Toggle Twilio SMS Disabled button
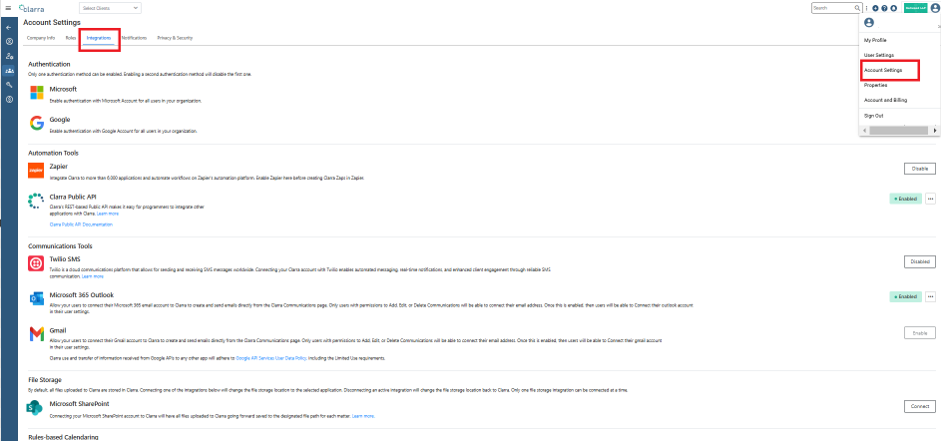The image size is (941, 441). click(x=919, y=261)
